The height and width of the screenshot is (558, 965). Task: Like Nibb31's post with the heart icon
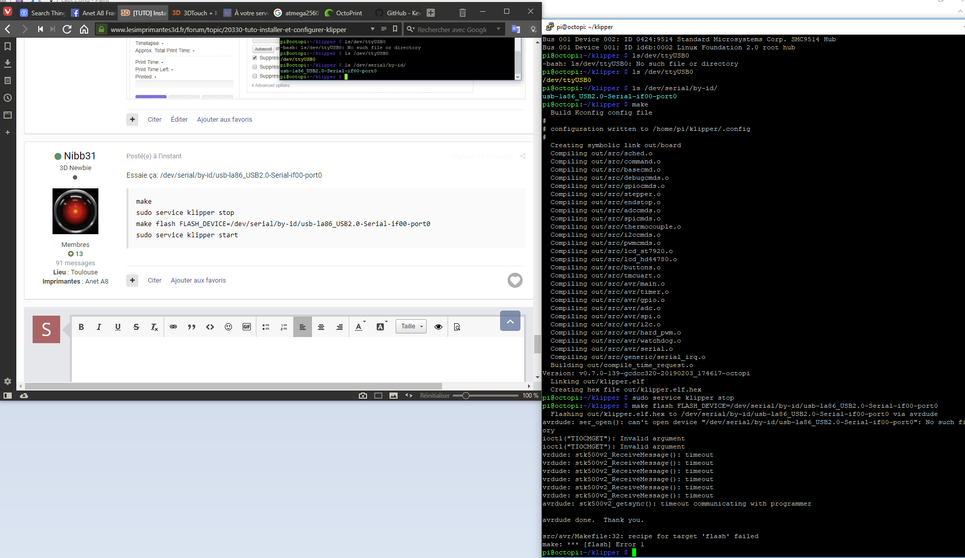tap(515, 280)
